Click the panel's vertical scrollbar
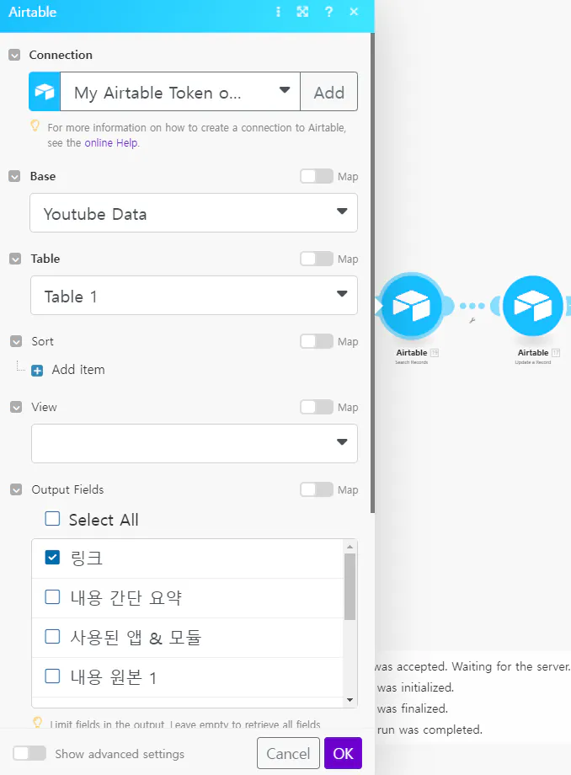 tap(372, 273)
